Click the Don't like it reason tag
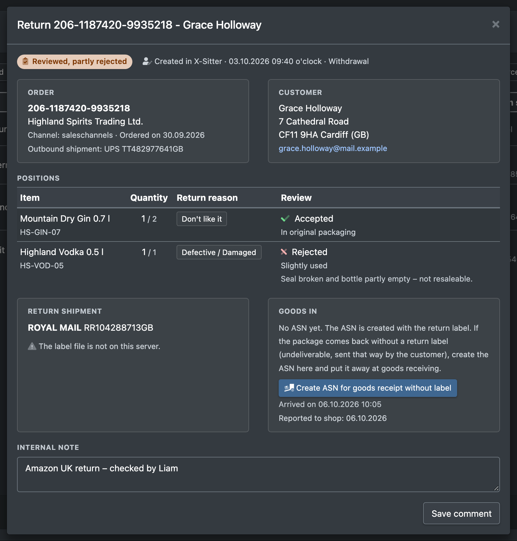Viewport: 517px width, 541px height. (202, 219)
